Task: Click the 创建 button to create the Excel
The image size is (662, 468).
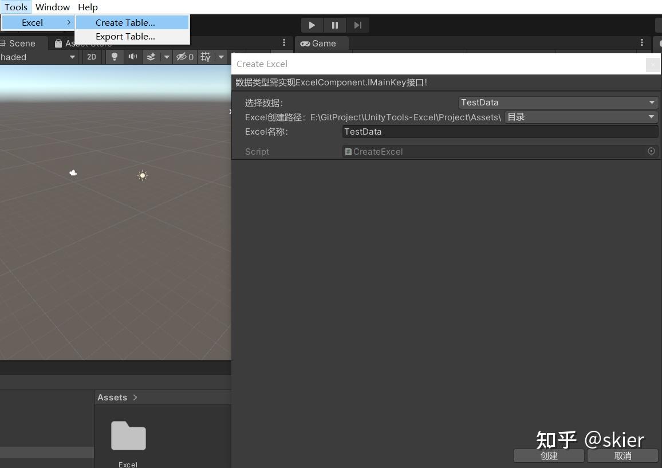Action: pyautogui.click(x=548, y=456)
